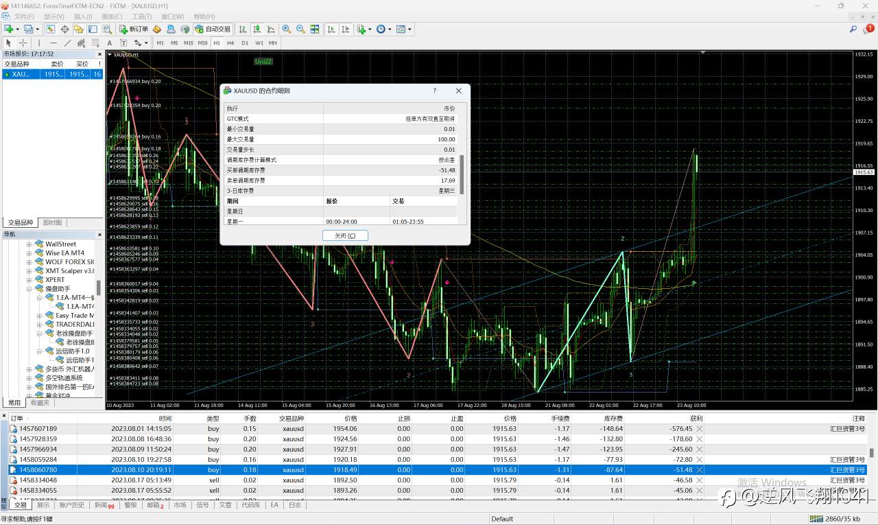This screenshot has height=525, width=878.
Task: Open the templates dropdown icon
Action: (403, 29)
